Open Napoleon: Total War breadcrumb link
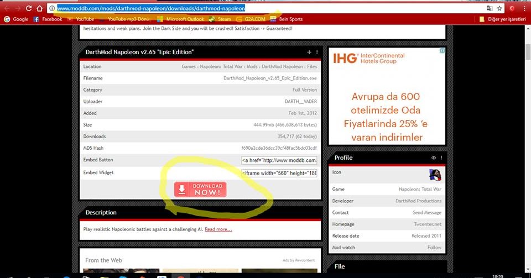This screenshot has height=278, width=531. (221, 67)
